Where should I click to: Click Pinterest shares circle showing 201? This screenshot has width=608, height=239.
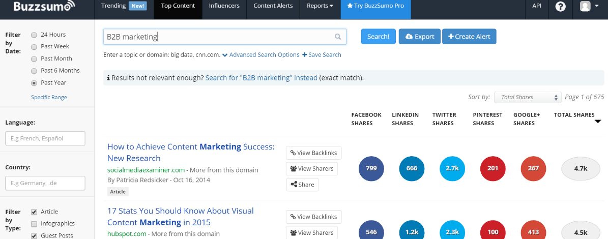(x=493, y=168)
